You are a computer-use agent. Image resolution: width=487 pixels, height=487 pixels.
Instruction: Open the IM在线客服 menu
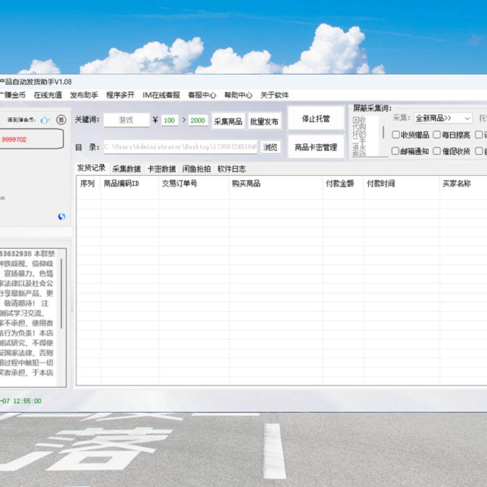pyautogui.click(x=161, y=95)
